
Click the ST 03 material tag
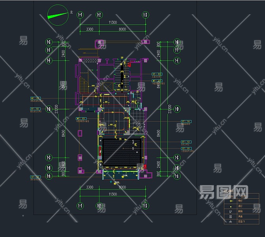157,74
